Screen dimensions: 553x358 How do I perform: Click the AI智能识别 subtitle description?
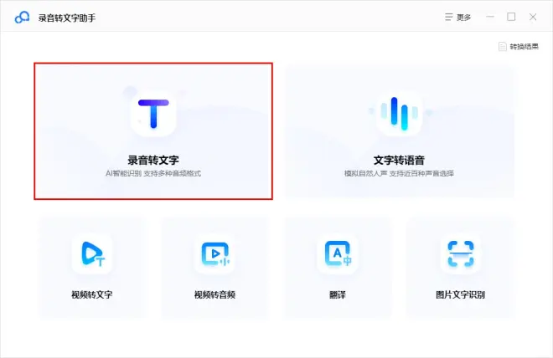tap(153, 173)
